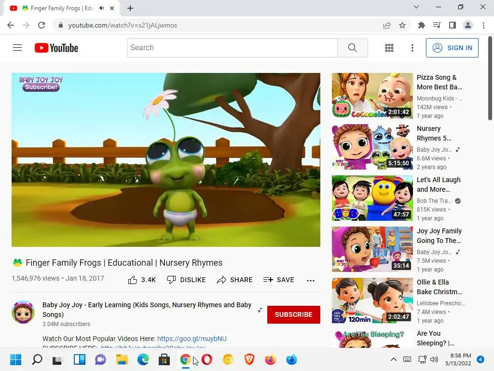This screenshot has height=371, width=494.
Task: Open the YouTube apps grid icon
Action: tap(389, 48)
